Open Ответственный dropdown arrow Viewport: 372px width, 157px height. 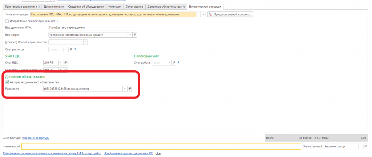[361, 146]
